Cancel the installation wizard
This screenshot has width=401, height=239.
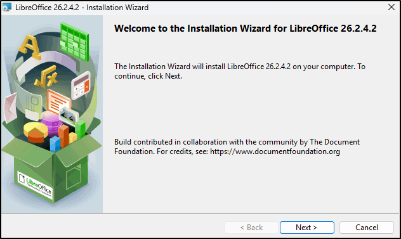[367, 228]
